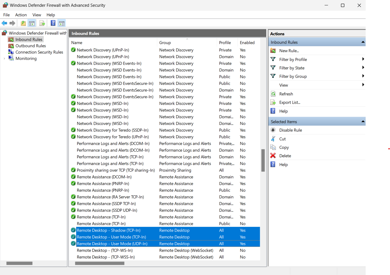Click the green check icon for Network Discovery (UPnP-In)

click(73, 50)
